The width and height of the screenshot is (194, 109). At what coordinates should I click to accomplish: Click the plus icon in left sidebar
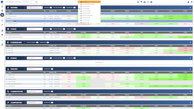click(2, 25)
